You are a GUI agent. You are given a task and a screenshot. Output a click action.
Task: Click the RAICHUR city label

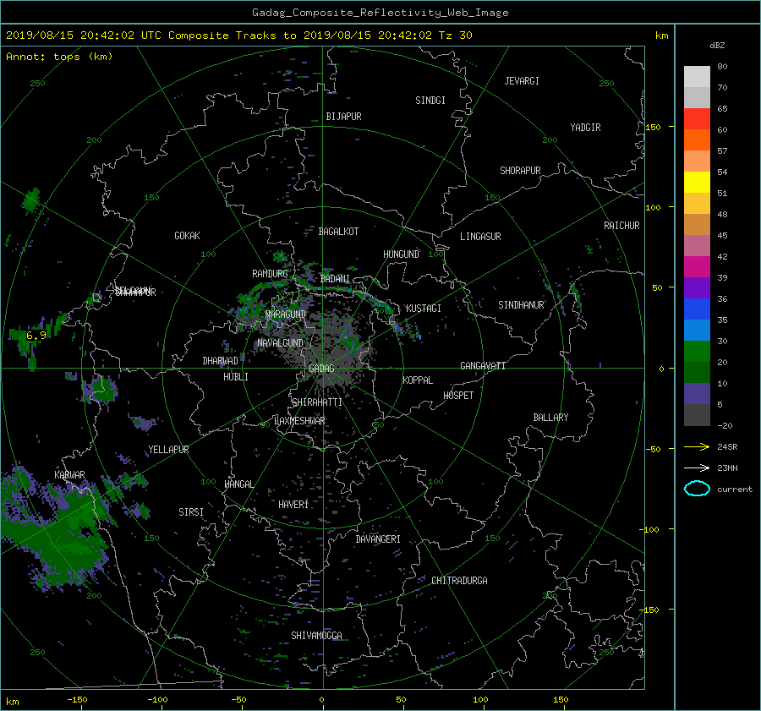click(x=621, y=226)
